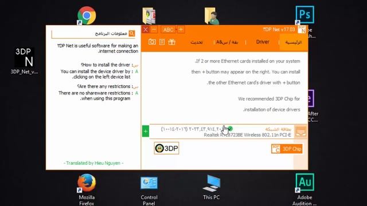
Task: Open the After Effects desktop icon
Action: (313, 105)
